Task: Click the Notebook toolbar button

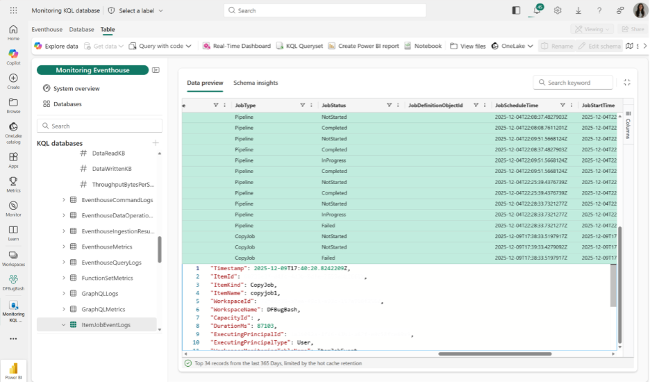Action: [x=423, y=46]
